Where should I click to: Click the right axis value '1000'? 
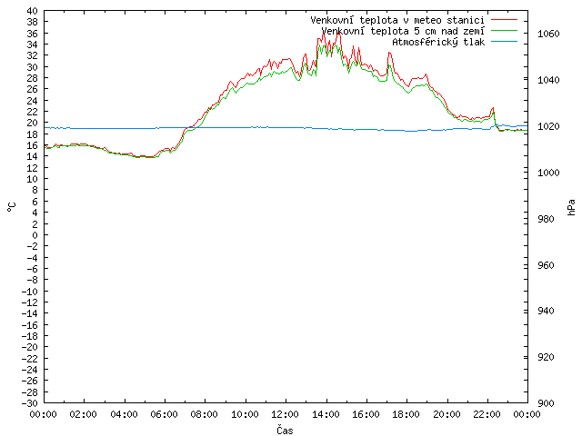click(x=548, y=173)
